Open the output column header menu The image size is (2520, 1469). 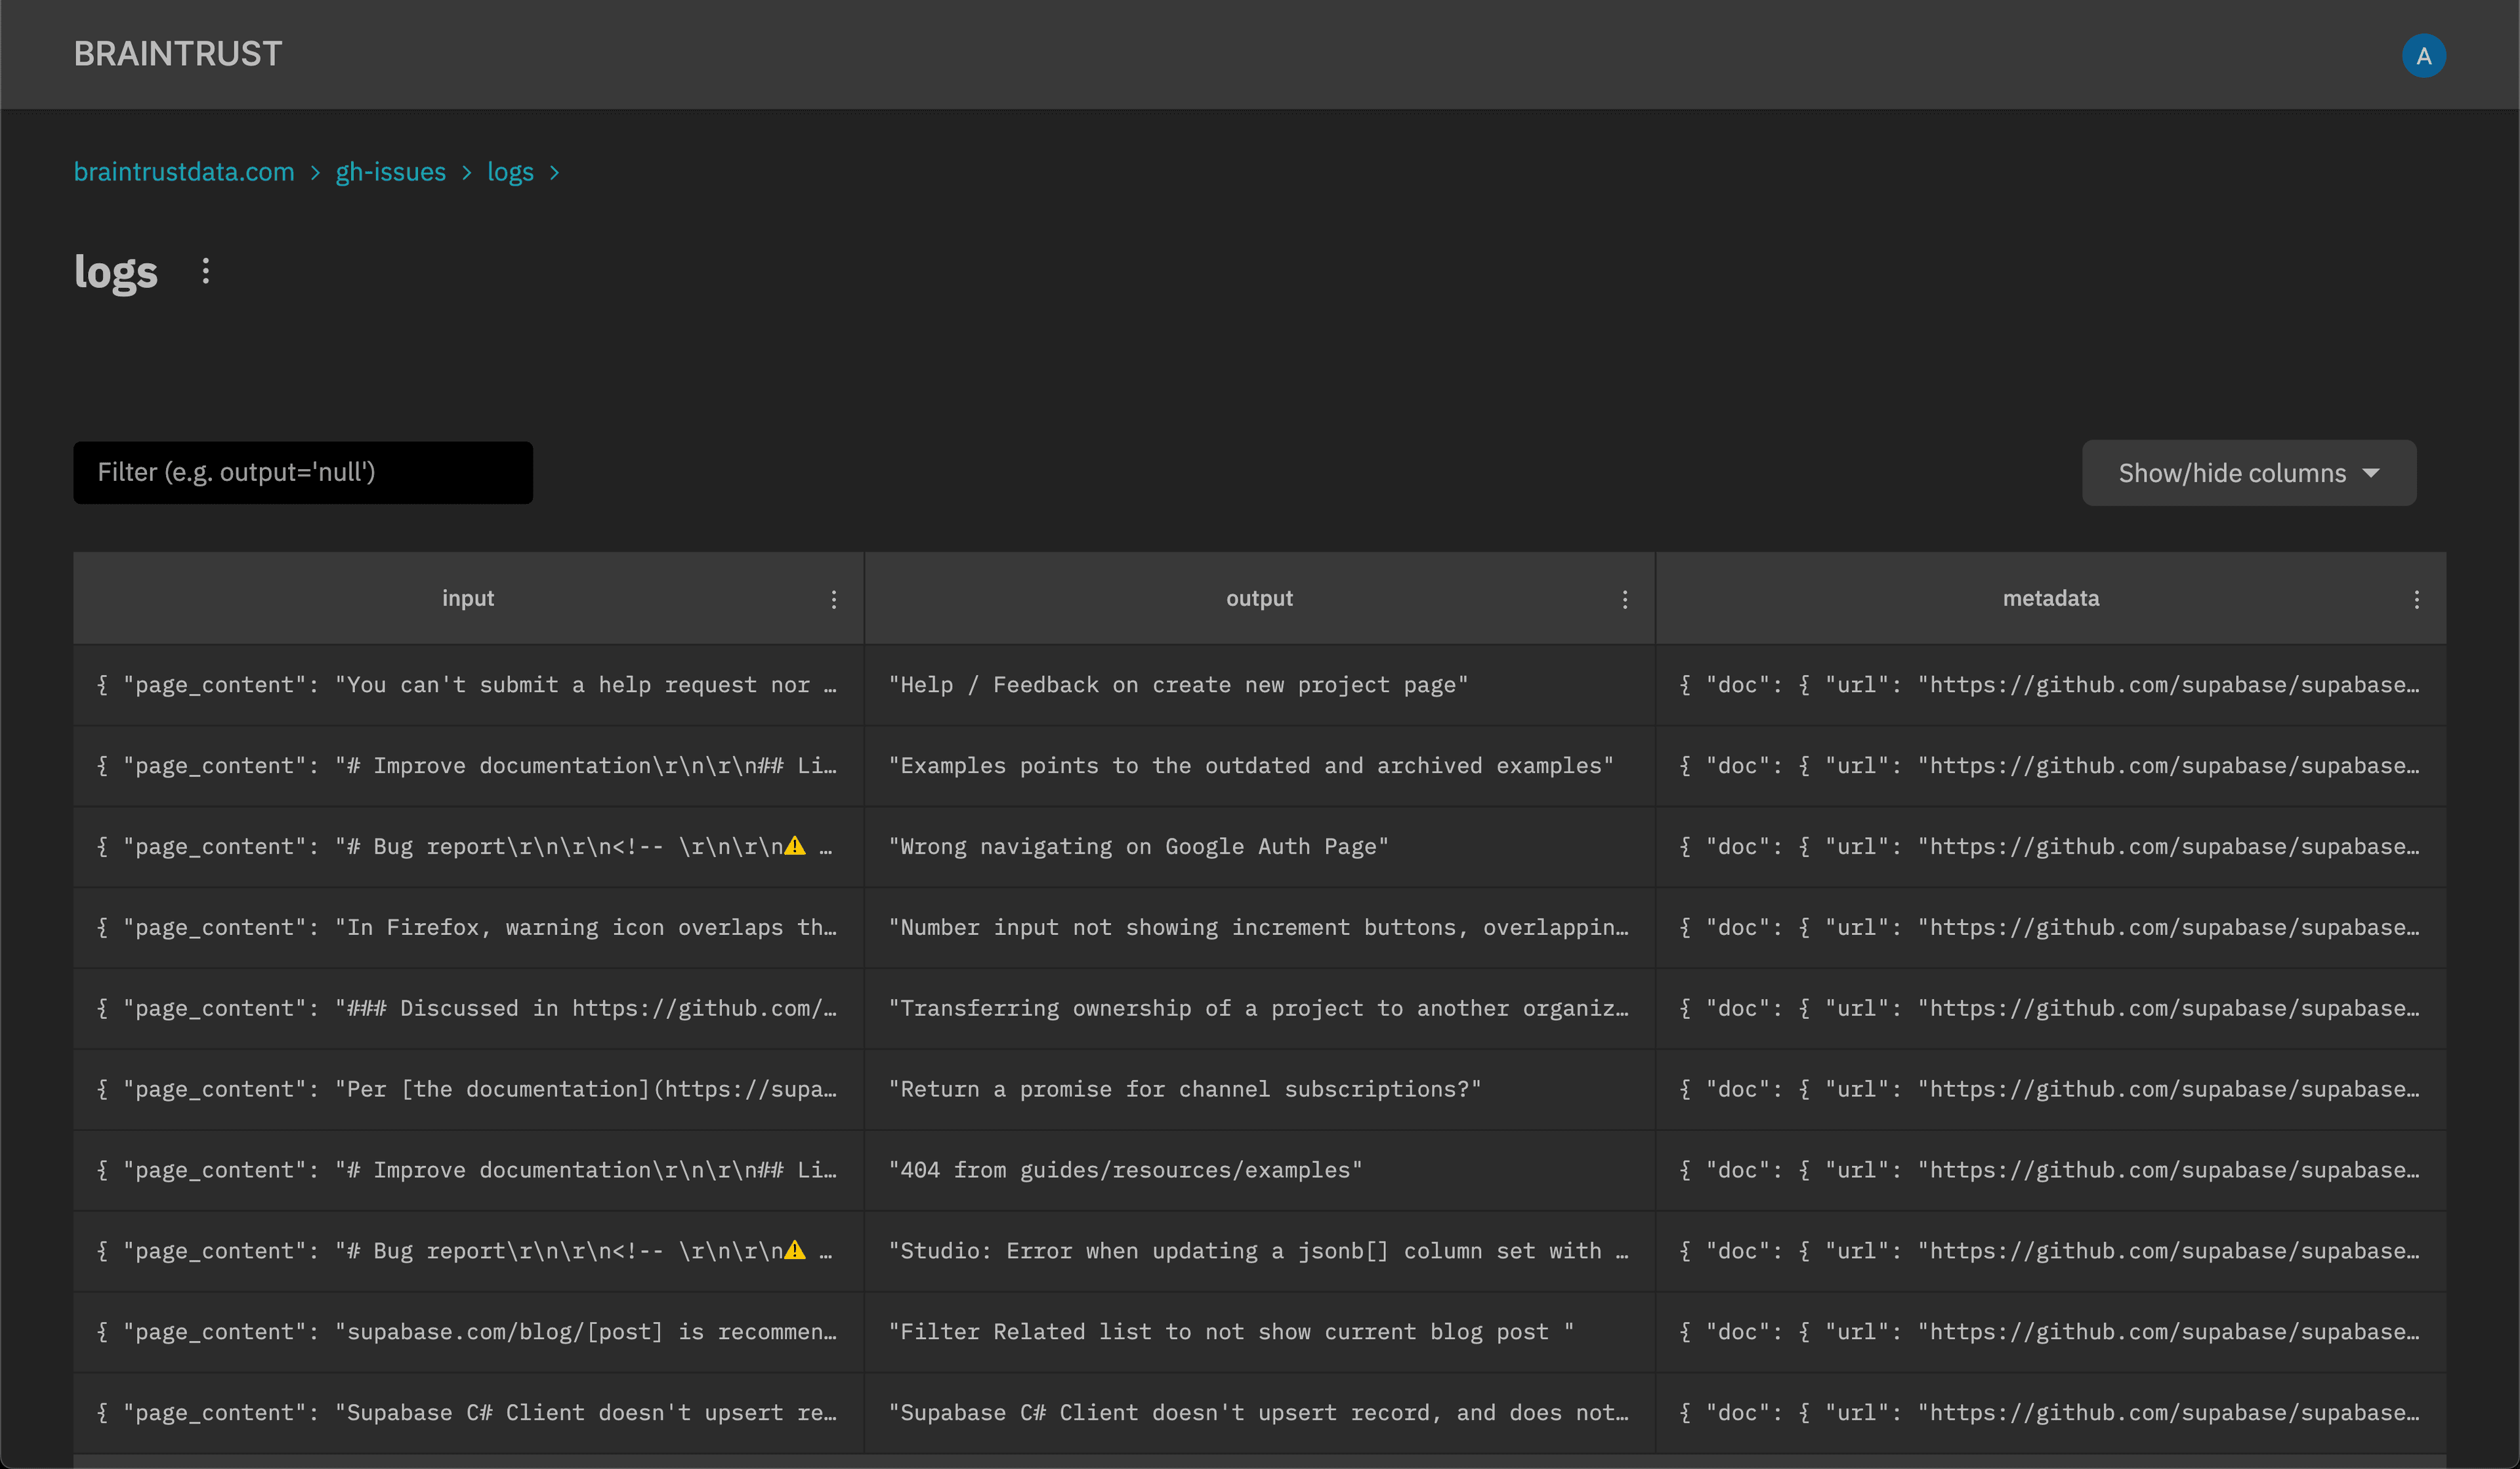click(1624, 599)
